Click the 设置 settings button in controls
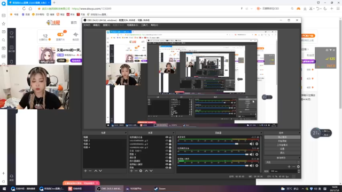Screen dimensions: 342x192 (x=282, y=149)
